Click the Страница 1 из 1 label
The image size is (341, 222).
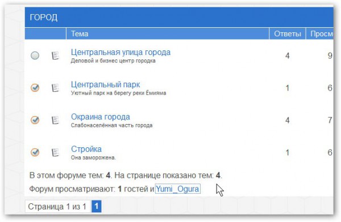[57, 207]
